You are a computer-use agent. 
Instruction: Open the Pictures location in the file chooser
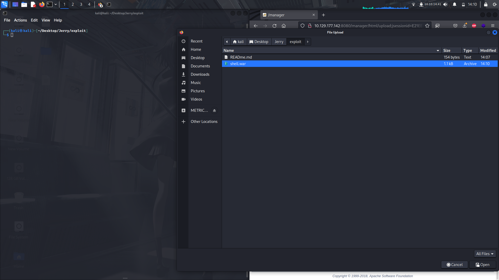click(x=198, y=91)
